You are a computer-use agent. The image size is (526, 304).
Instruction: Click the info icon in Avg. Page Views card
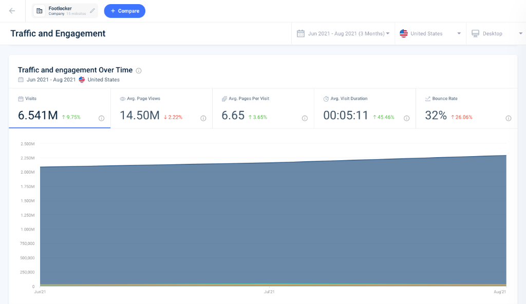pos(203,118)
